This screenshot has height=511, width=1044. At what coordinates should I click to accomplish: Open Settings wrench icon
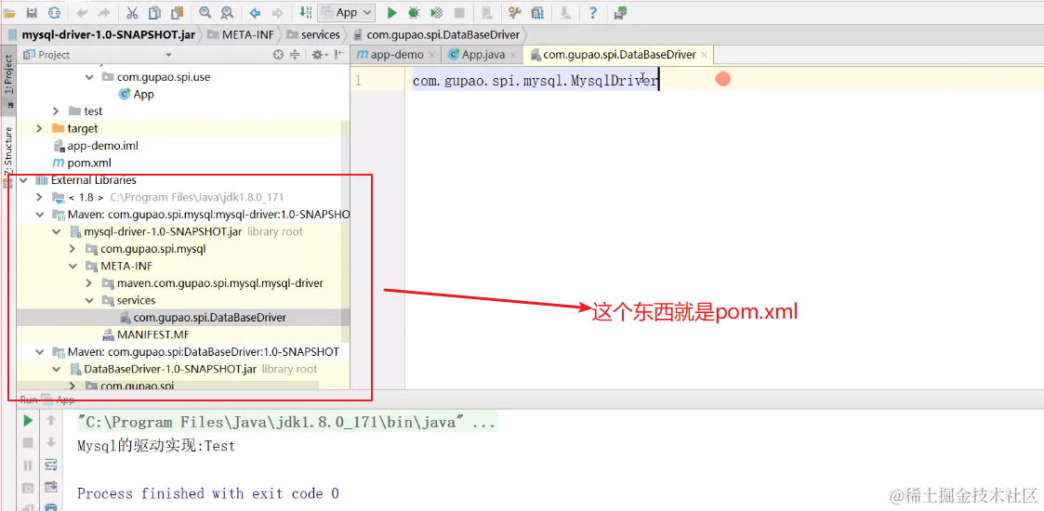pos(515,12)
